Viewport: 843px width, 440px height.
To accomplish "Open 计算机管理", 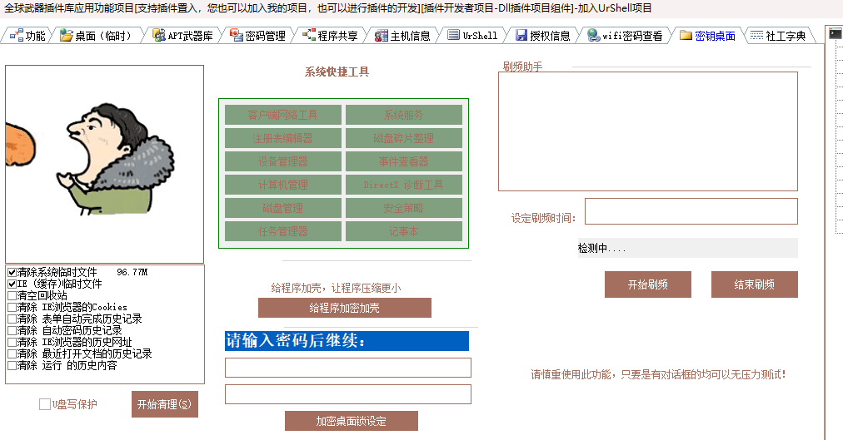I will pyautogui.click(x=282, y=185).
